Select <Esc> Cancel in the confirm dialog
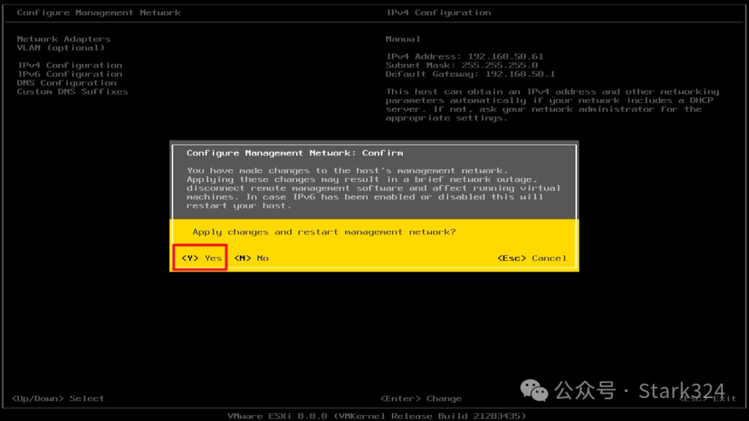This screenshot has height=421, width=749. pos(532,258)
